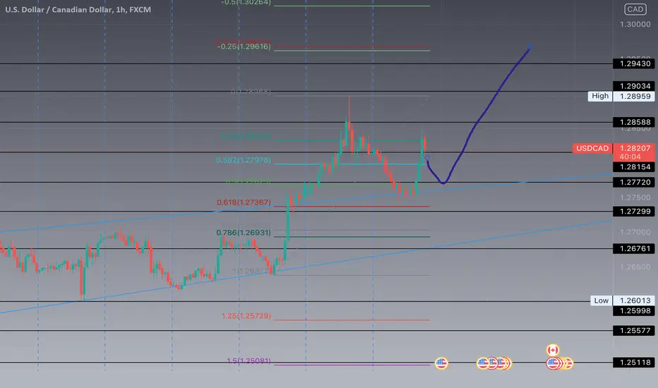Select the 1.29430 horizontal line price tag
The height and width of the screenshot is (388, 658).
635,63
